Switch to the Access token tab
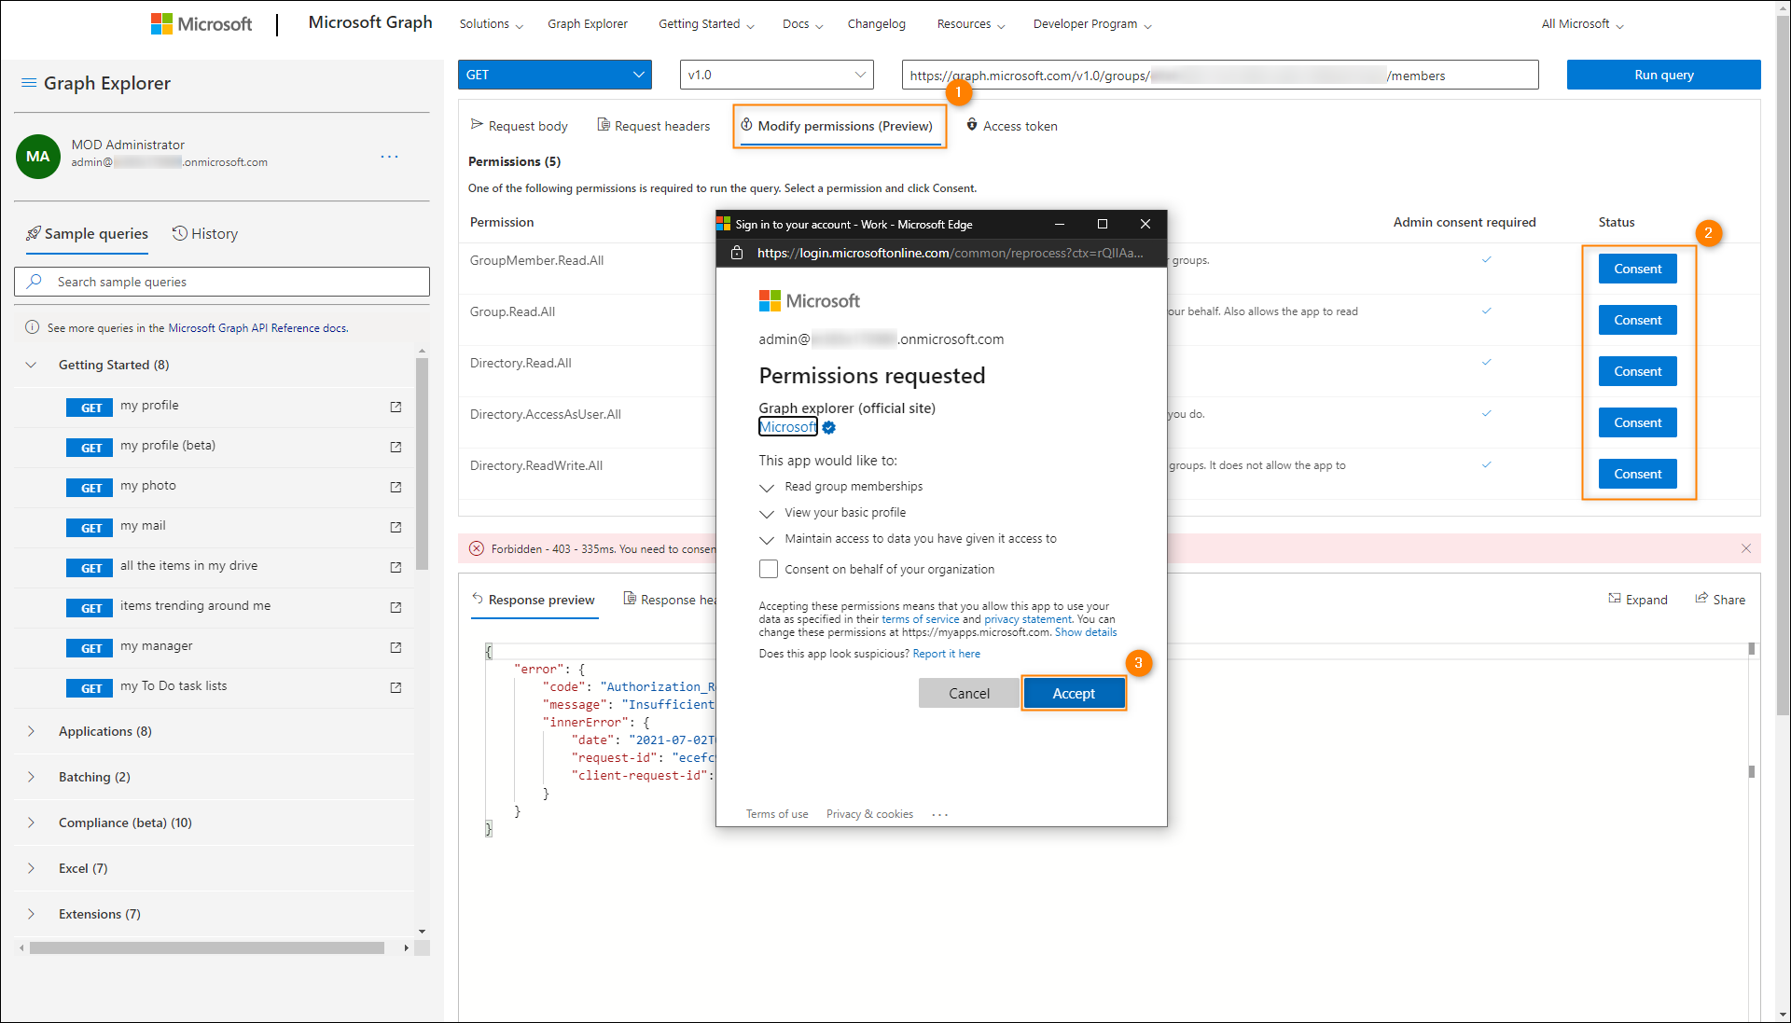Screen dimensions: 1791x1023 click(1011, 126)
